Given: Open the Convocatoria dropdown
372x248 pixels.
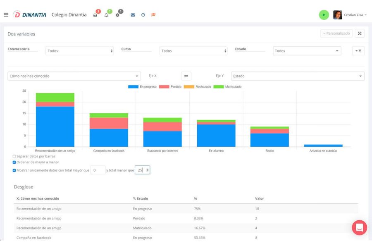Looking at the screenshot, I should 79,51.
